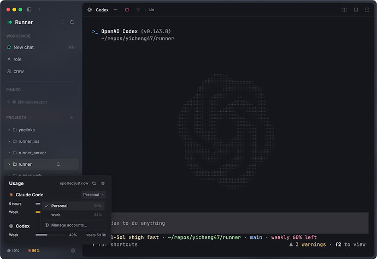This screenshot has width=377, height=259.
Task: Open the Personal account dropdown
Action: tap(93, 195)
